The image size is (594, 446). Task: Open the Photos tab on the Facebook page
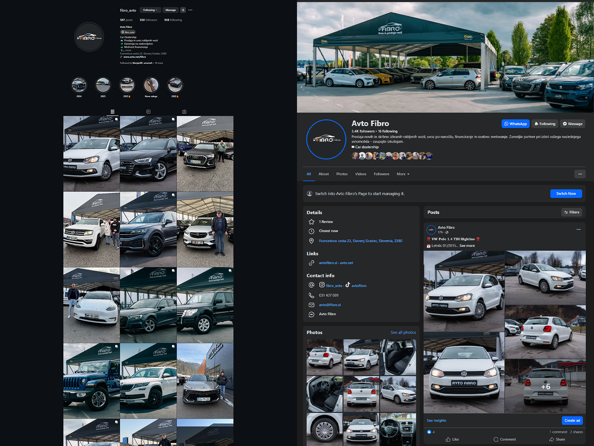(342, 174)
